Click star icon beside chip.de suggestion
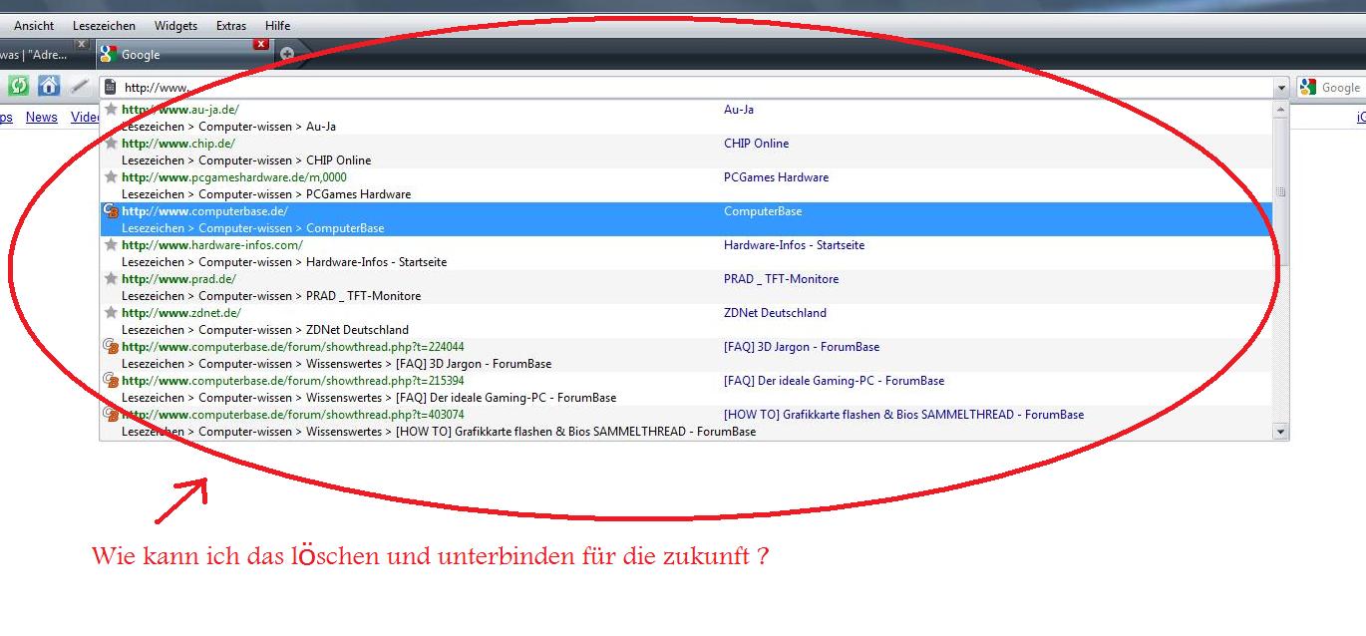 (111, 144)
